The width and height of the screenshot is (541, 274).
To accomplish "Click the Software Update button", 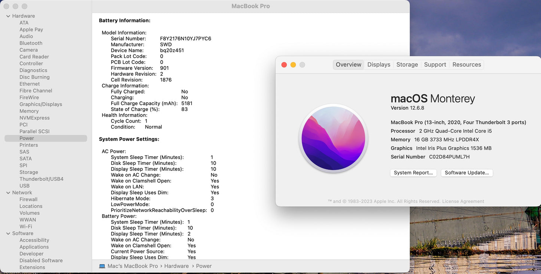I will pos(466,173).
